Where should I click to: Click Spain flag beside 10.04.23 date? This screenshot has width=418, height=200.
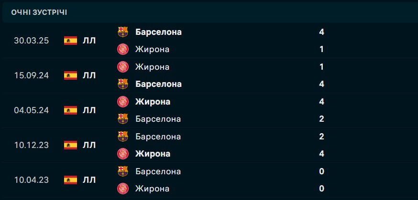coord(70,180)
